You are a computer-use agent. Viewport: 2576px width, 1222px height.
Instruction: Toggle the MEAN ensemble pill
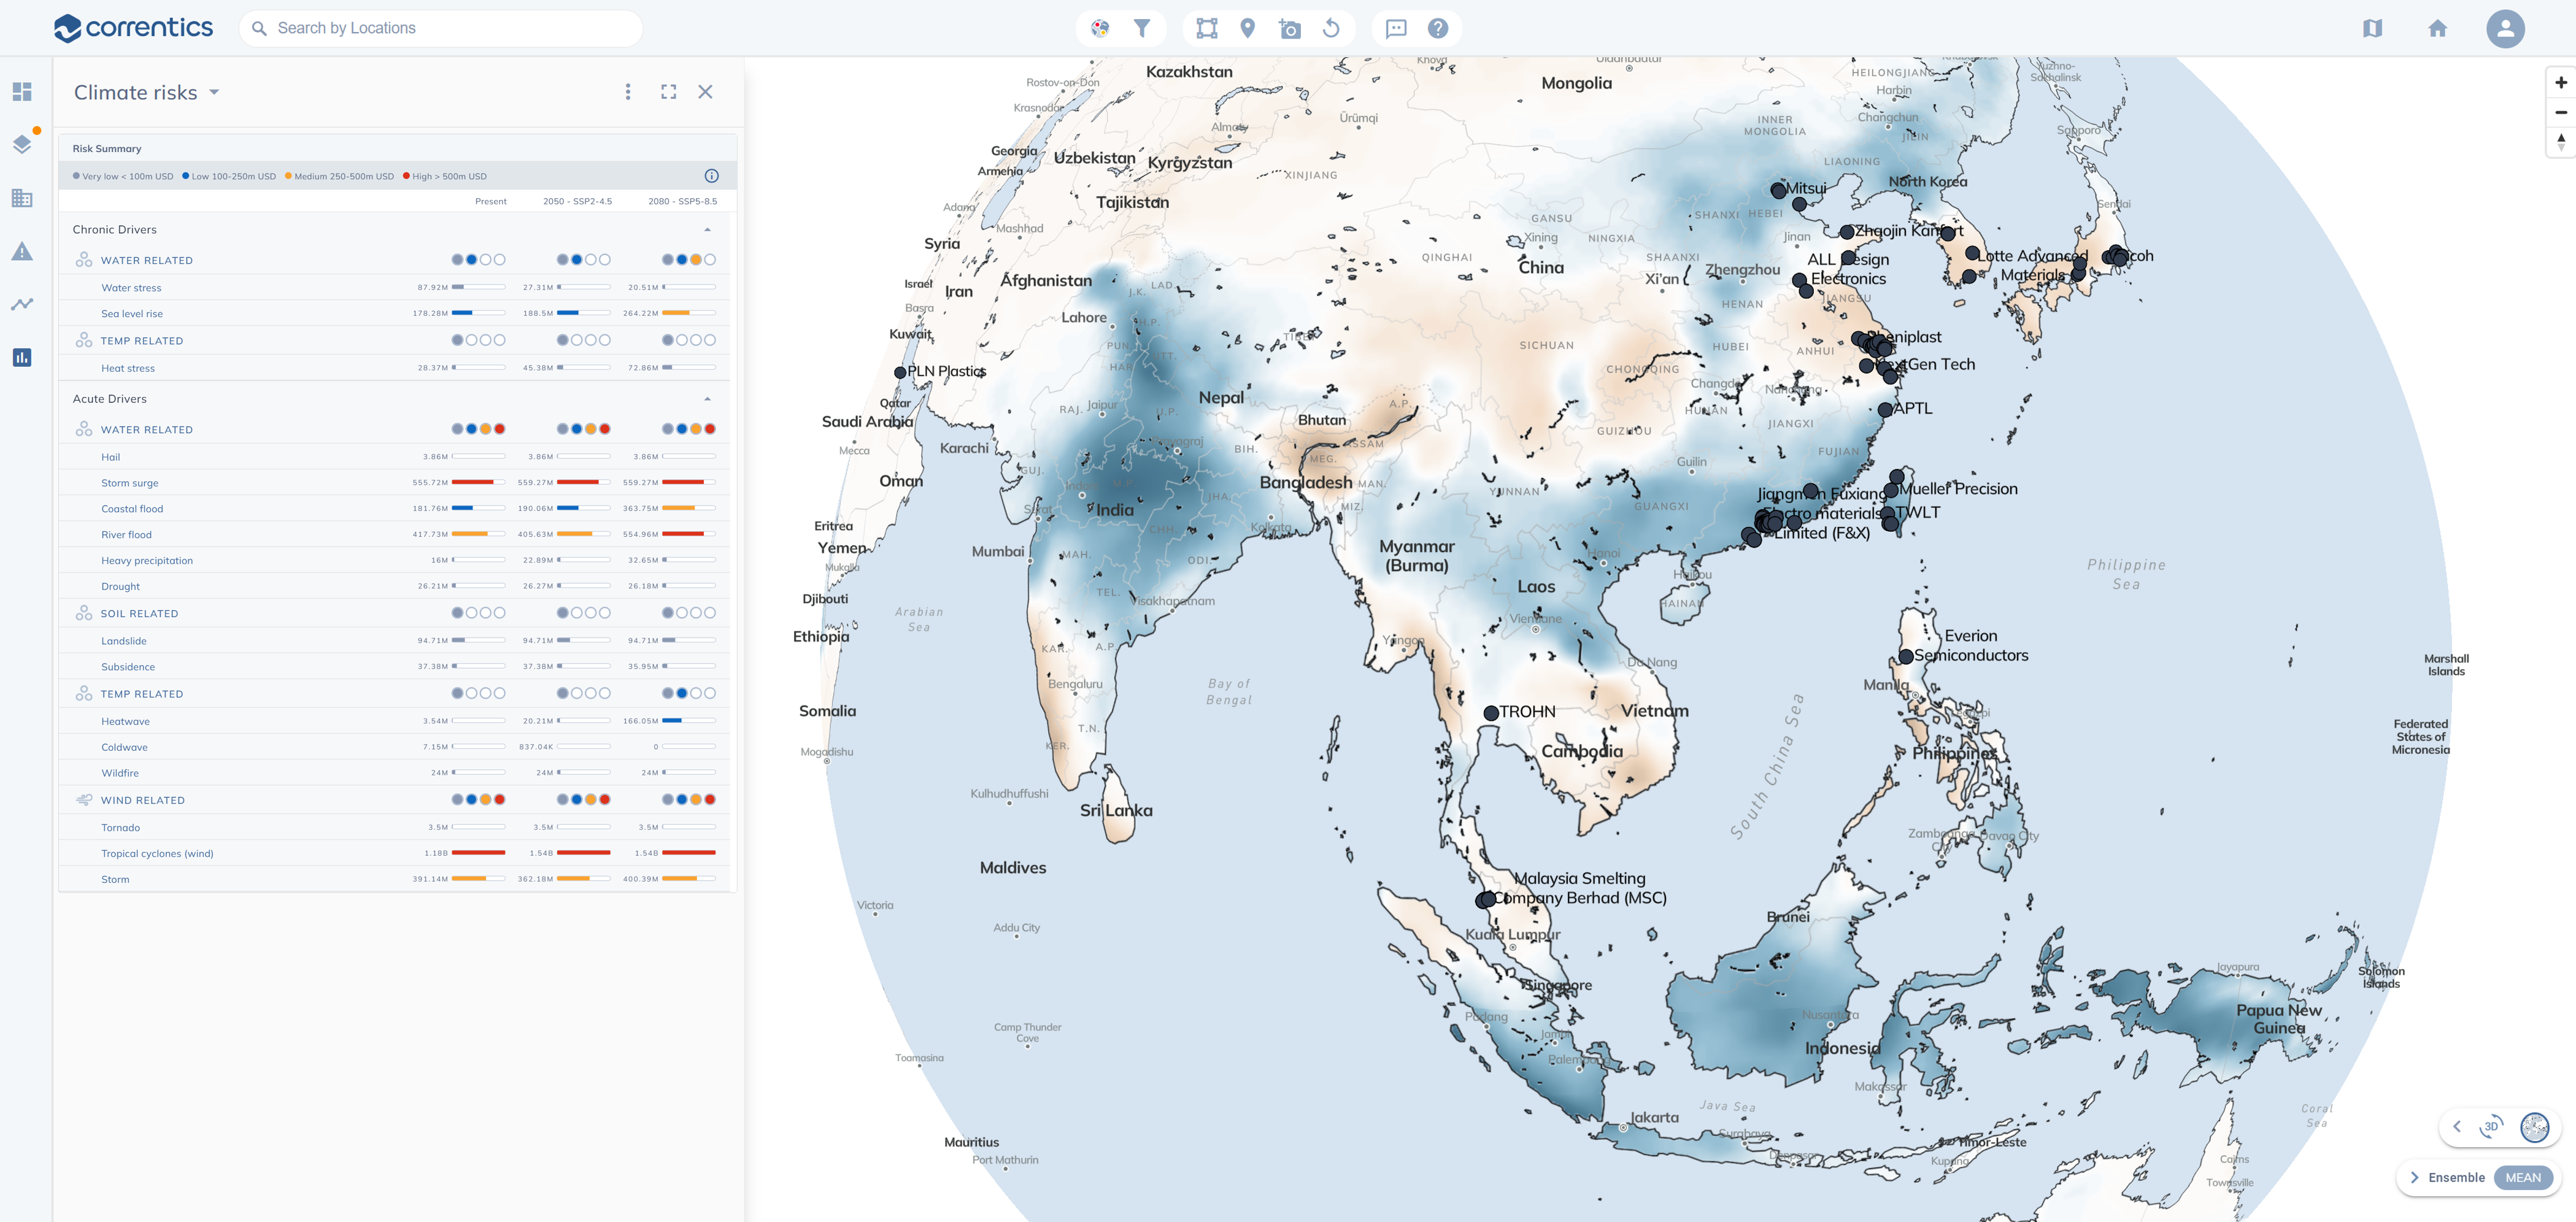tap(2522, 1177)
